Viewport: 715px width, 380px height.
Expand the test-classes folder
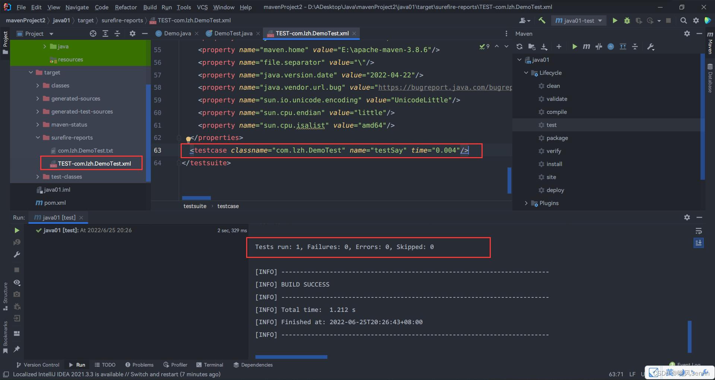(38, 177)
